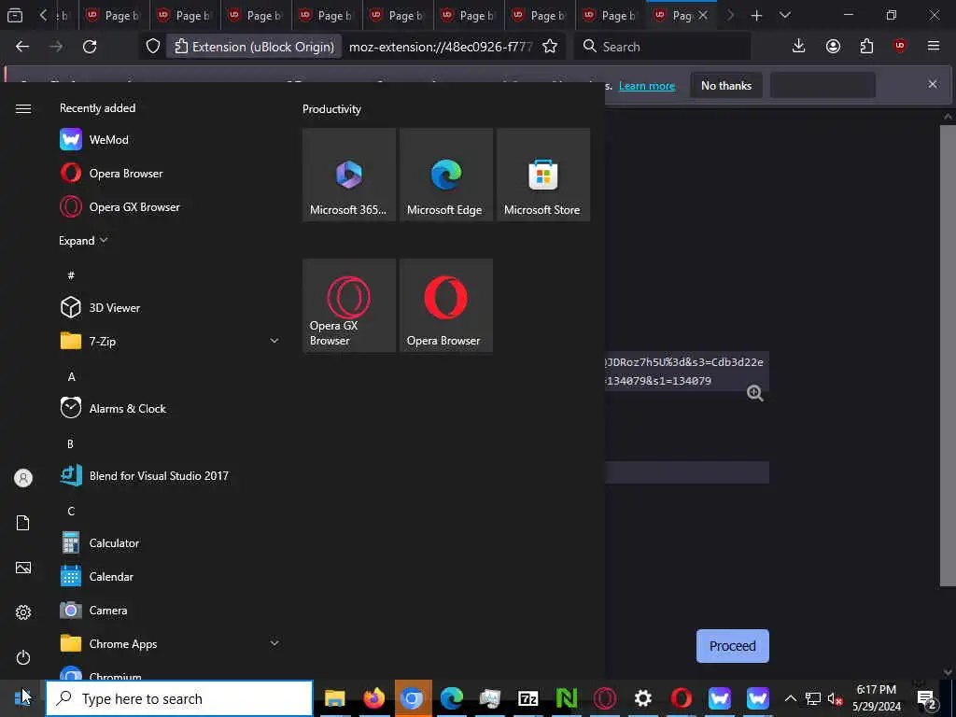The width and height of the screenshot is (956, 717).
Task: Launch Opera Browser from Recently added list
Action: click(x=112, y=173)
